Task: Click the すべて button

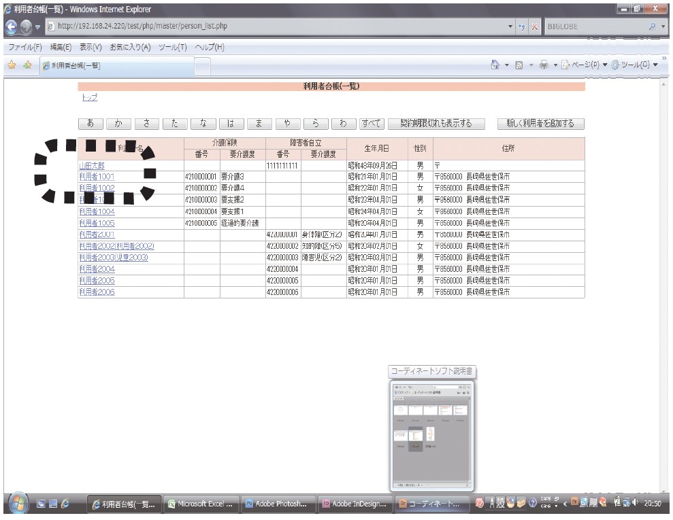Action: [x=372, y=124]
